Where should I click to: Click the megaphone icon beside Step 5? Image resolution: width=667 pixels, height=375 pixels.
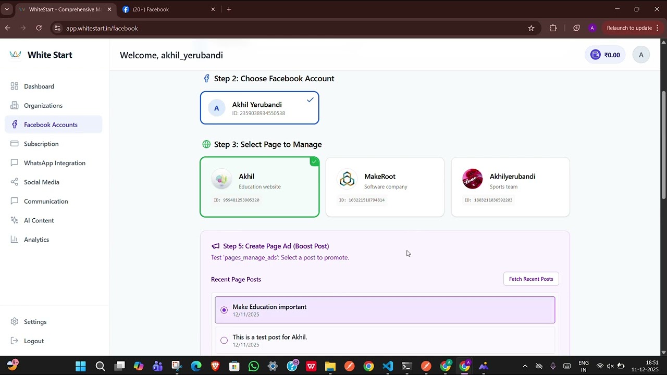[216, 246]
